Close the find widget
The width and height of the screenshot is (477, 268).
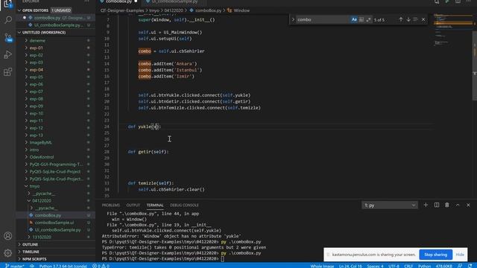tap(423, 19)
